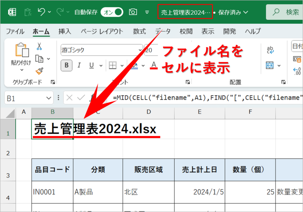Open the font name dropdown
The width and height of the screenshot is (303, 212).
tap(140, 50)
